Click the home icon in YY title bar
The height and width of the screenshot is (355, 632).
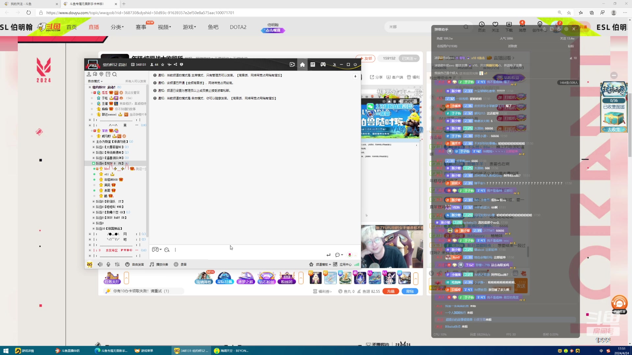coord(302,64)
